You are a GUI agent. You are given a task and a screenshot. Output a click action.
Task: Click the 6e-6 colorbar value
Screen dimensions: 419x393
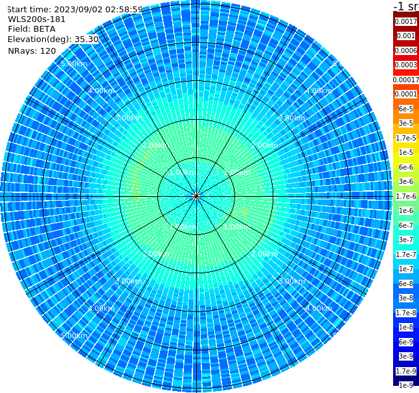[406, 167]
